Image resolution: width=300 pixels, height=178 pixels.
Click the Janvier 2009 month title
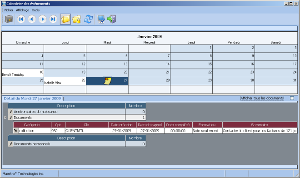click(x=150, y=36)
